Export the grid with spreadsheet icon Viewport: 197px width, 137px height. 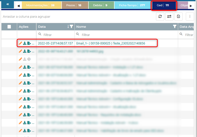[x=178, y=16]
